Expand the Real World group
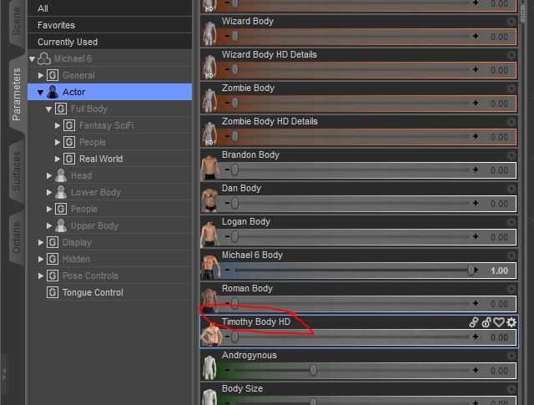The image size is (534, 405). (58, 159)
